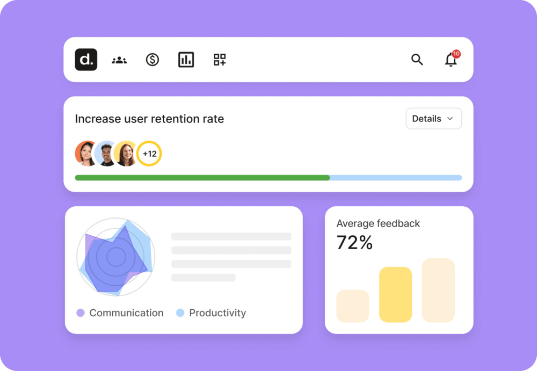The image size is (537, 371).
Task: Toggle the Productivity legend item
Action: tap(211, 313)
